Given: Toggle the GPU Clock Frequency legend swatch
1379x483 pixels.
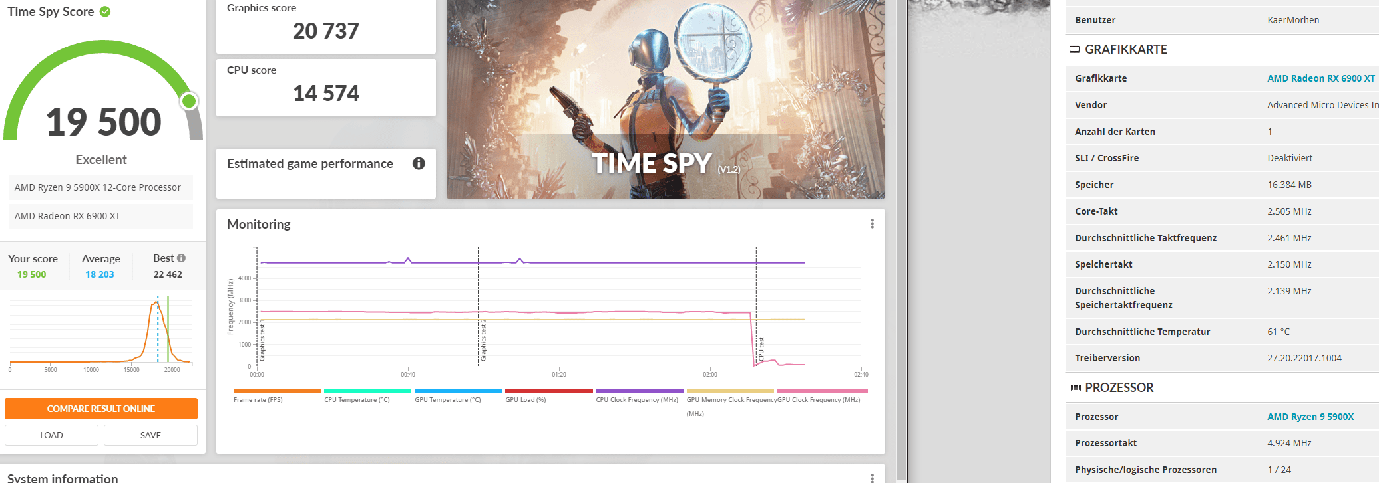Looking at the screenshot, I should 823,391.
